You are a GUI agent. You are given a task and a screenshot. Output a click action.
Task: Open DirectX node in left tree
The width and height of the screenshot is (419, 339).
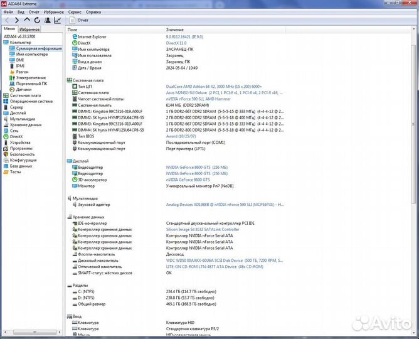pyautogui.click(x=16, y=136)
